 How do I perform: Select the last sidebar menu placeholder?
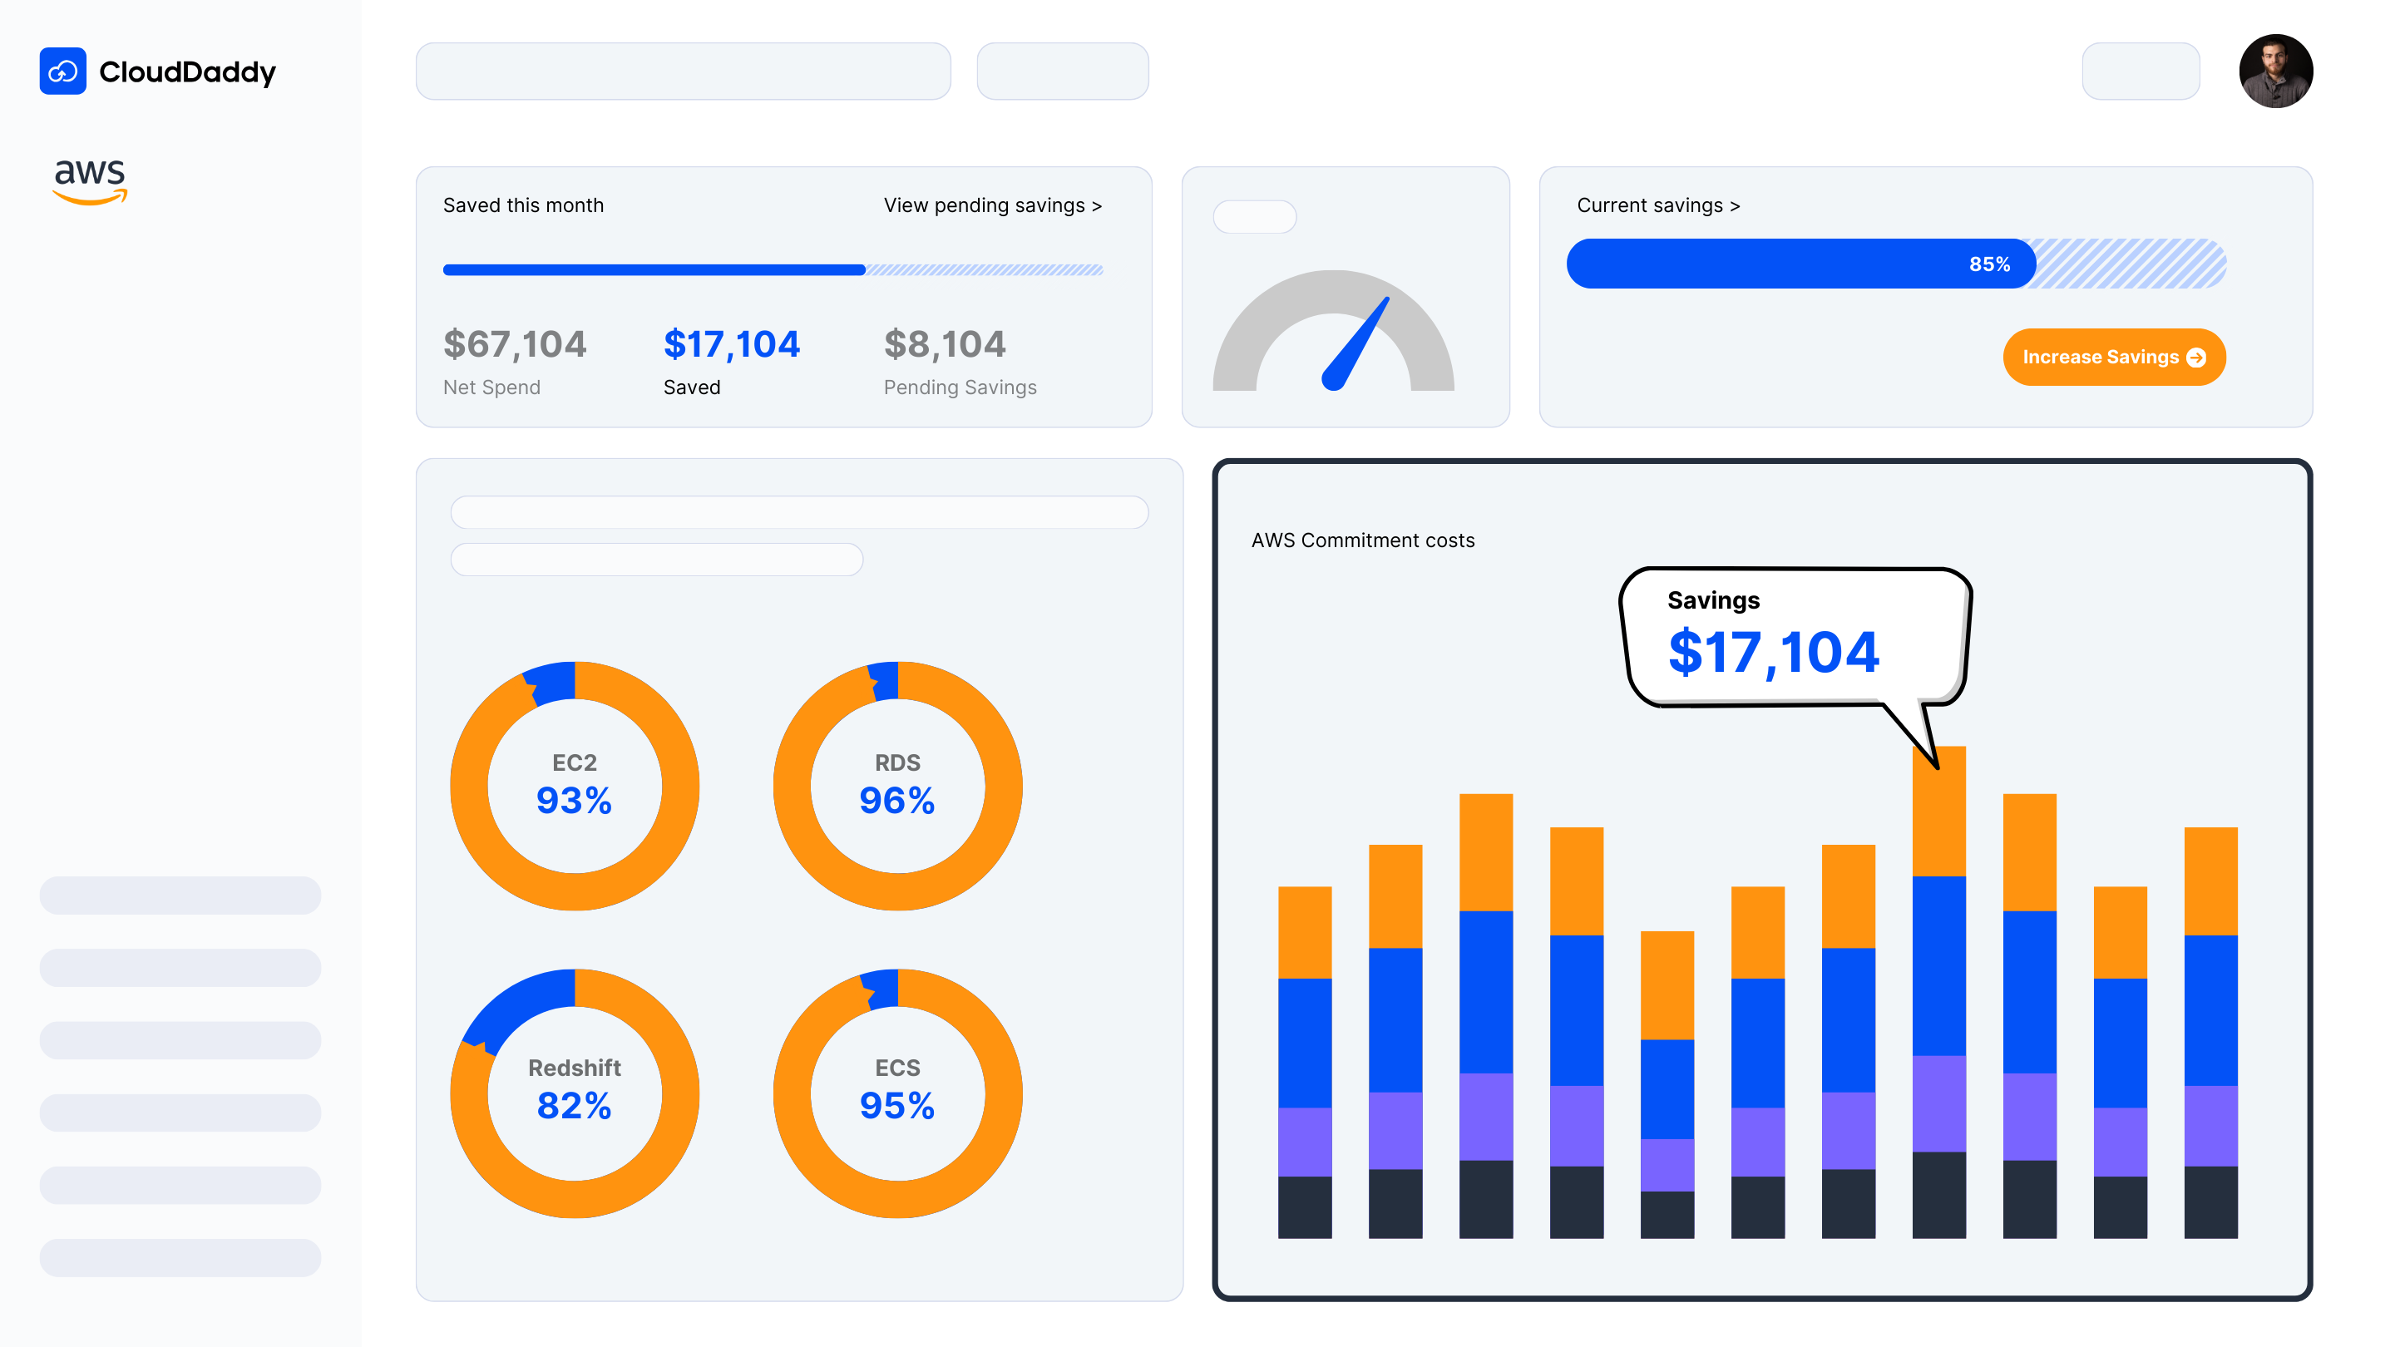click(x=180, y=1257)
